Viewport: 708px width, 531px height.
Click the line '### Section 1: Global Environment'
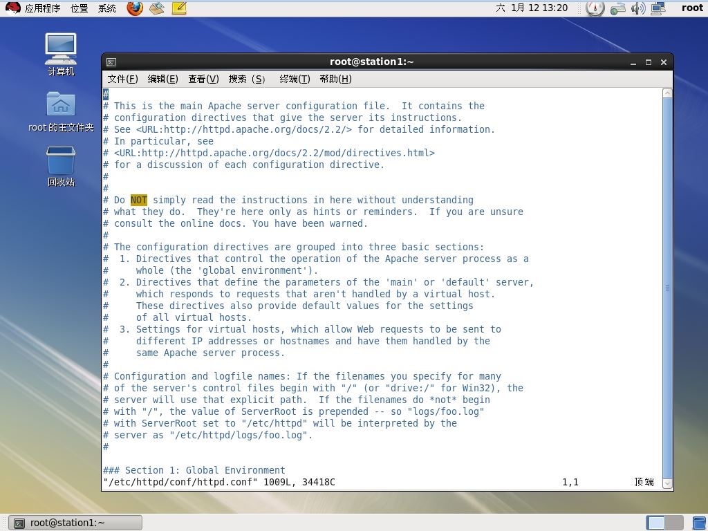(194, 470)
